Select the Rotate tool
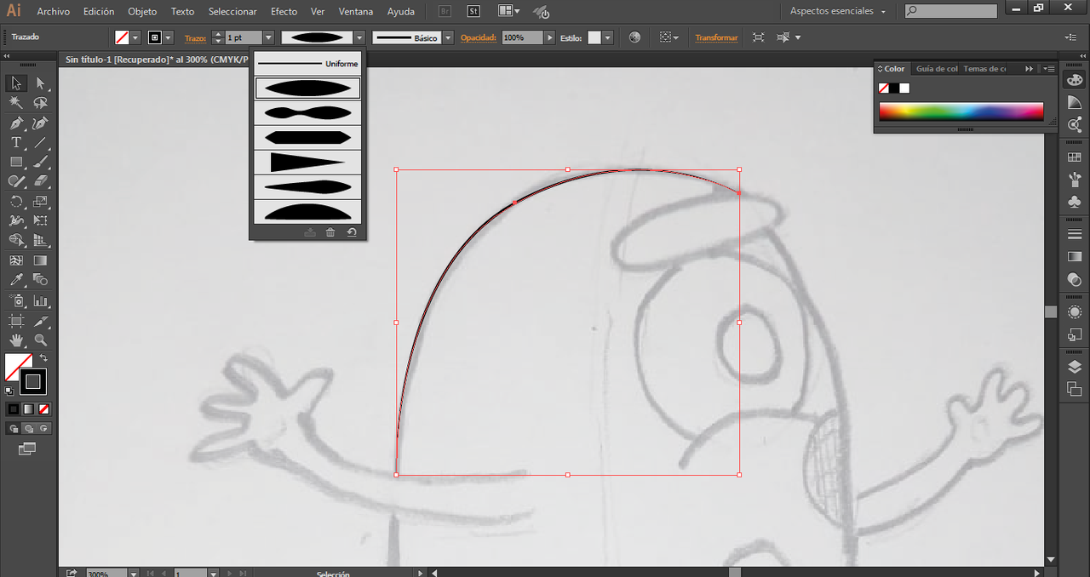Image resolution: width=1090 pixels, height=577 pixels. tap(16, 202)
